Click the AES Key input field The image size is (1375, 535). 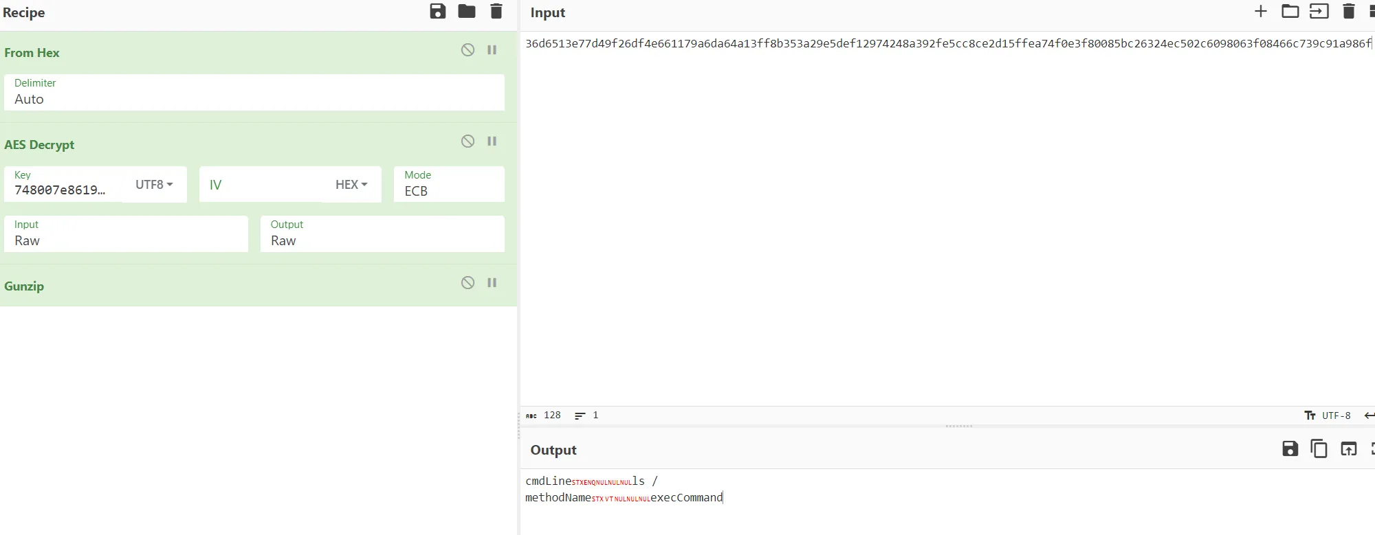tap(63, 190)
